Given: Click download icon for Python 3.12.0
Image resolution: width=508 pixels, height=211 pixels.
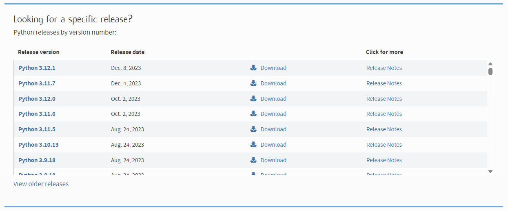Looking at the screenshot, I should tap(253, 99).
